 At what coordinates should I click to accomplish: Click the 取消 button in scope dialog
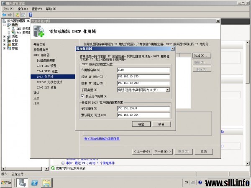tap(161, 124)
